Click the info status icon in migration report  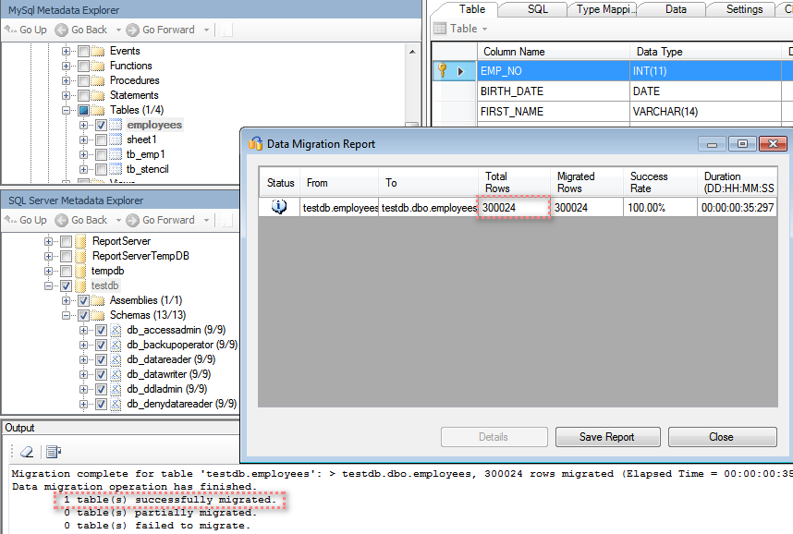point(279,207)
